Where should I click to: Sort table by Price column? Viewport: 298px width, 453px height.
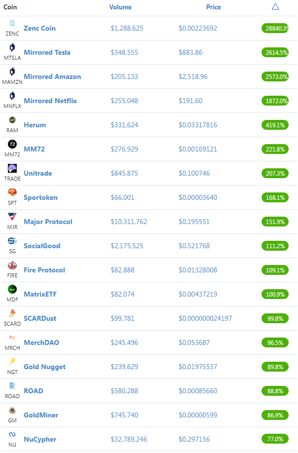213,7
